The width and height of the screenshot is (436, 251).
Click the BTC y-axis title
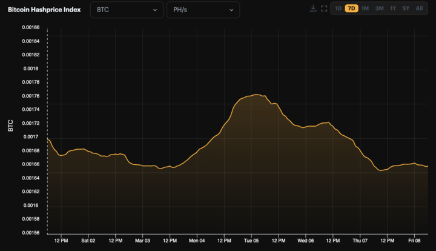tap(10, 125)
